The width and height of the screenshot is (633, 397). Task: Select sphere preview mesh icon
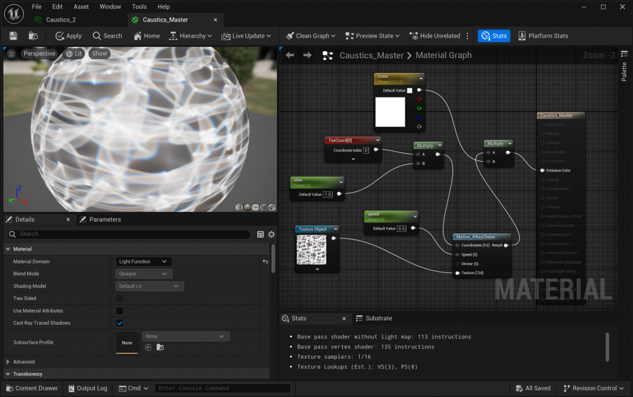click(247, 207)
